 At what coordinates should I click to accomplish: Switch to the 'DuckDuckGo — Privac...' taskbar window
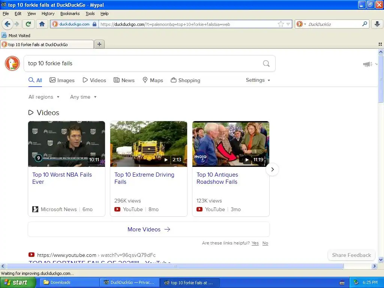coord(130,282)
